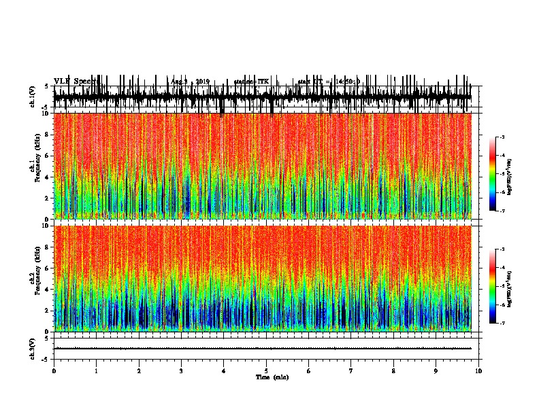Image resolution: width=539 pixels, height=416 pixels.
Task: Click the ch.1 'Frequency (kHz)' axis label
Action: (37, 158)
